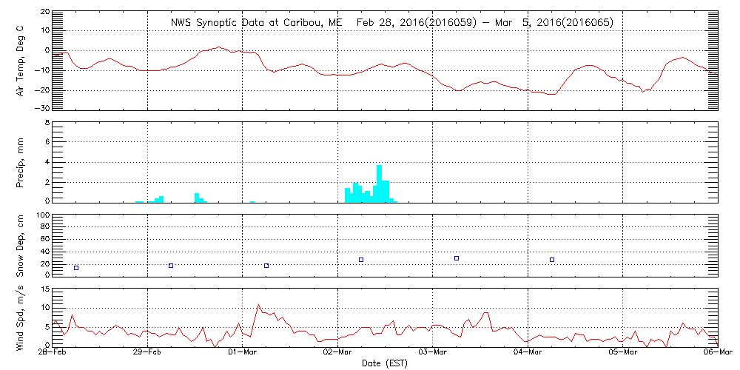
Task: Click the snow depth square for 03-Mar
Action: [x=457, y=258]
